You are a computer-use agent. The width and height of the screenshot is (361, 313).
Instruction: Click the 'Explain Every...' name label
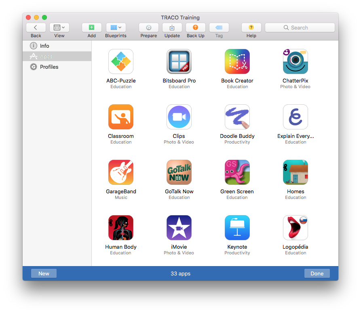click(296, 136)
